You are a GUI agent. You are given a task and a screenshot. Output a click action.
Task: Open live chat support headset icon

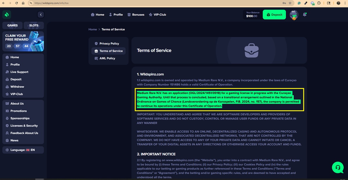tap(338, 167)
